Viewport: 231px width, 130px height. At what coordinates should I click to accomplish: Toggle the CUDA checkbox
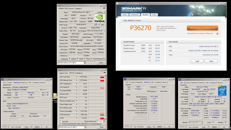point(78,59)
